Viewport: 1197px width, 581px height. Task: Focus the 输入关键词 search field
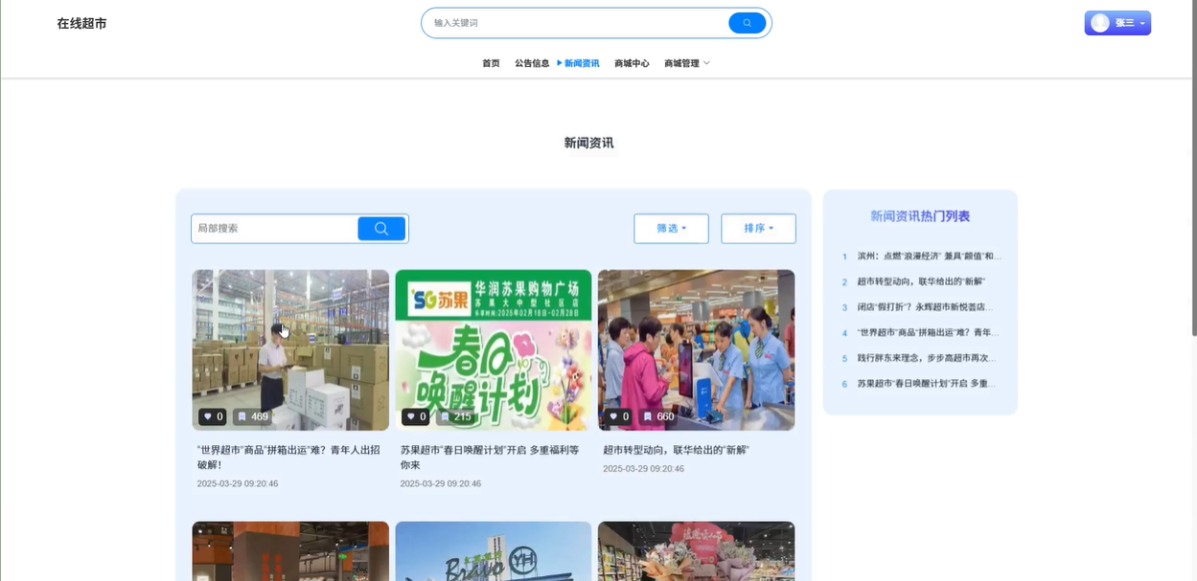(578, 23)
